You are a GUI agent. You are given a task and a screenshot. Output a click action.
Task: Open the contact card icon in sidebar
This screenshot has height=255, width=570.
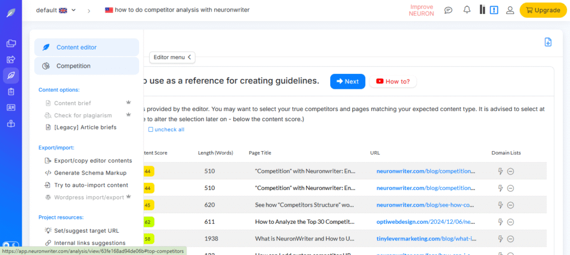click(11, 108)
